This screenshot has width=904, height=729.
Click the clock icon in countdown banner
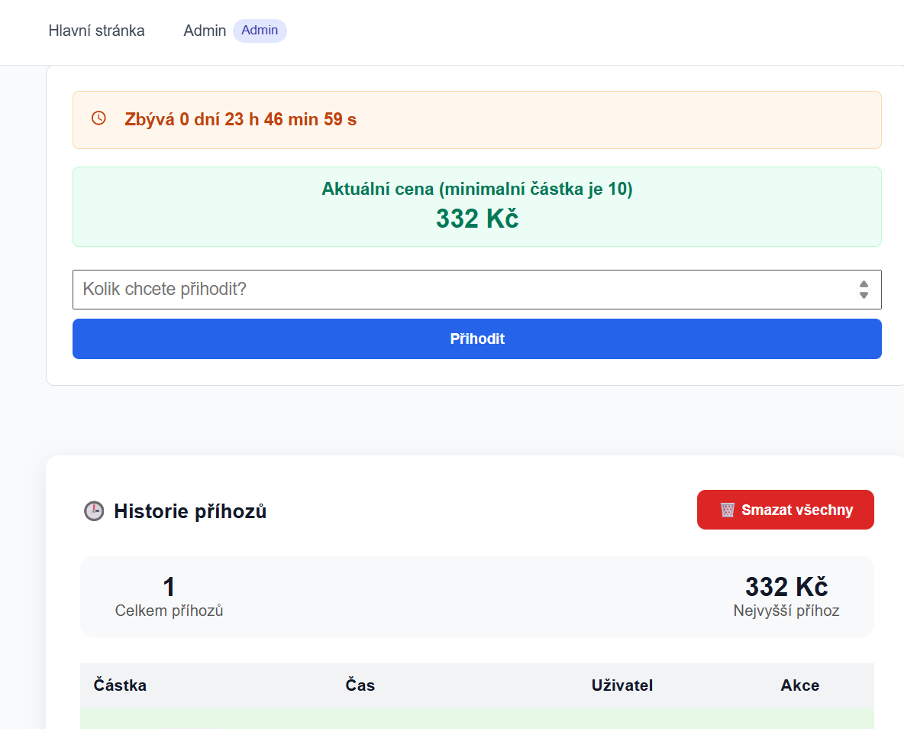(98, 118)
